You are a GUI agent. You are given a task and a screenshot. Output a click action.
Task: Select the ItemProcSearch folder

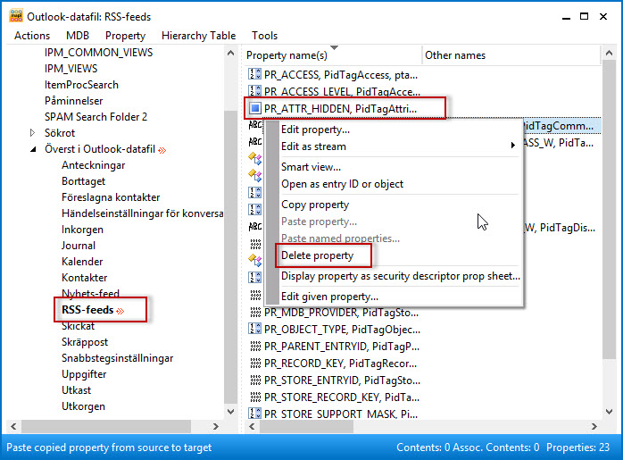(81, 85)
